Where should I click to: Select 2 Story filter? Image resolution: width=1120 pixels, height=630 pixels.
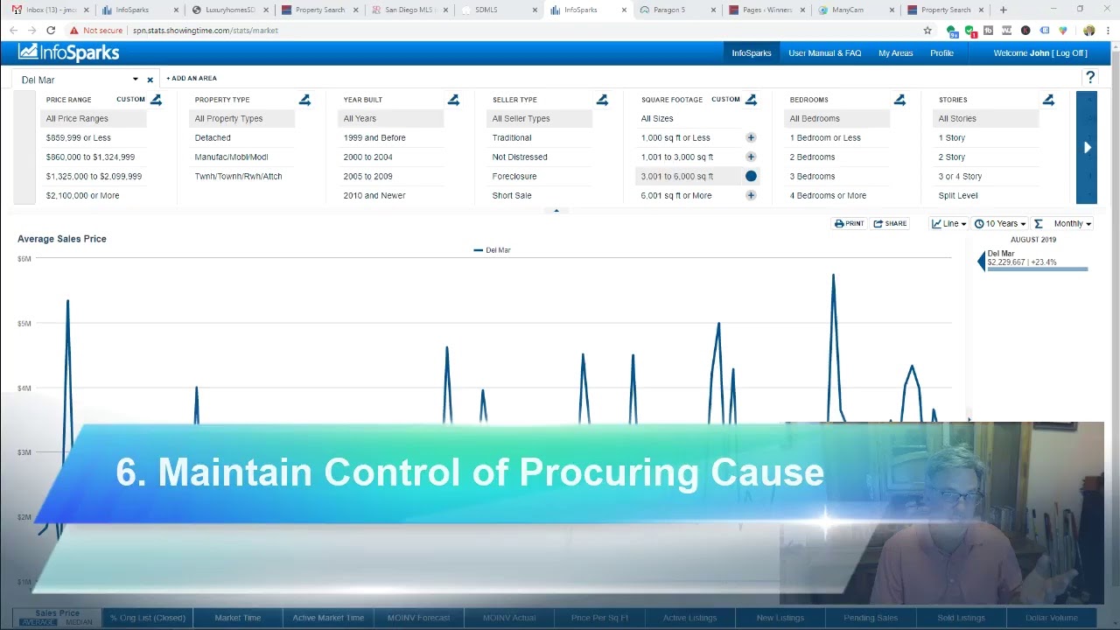952,157
